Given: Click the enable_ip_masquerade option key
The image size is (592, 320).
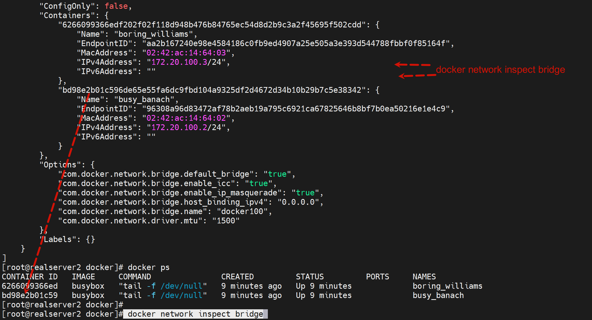Looking at the screenshot, I should [x=170, y=193].
